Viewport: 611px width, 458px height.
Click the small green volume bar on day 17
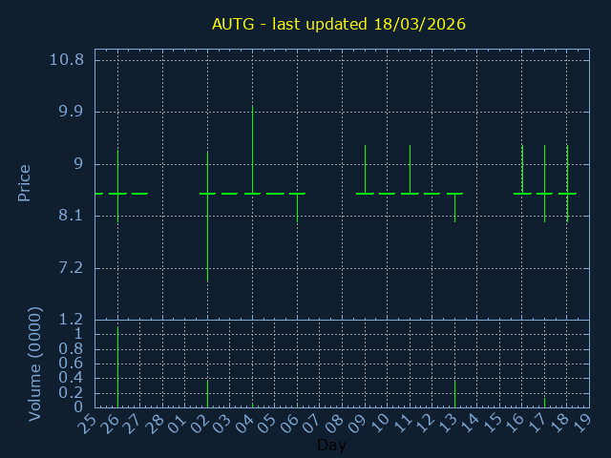pos(544,403)
